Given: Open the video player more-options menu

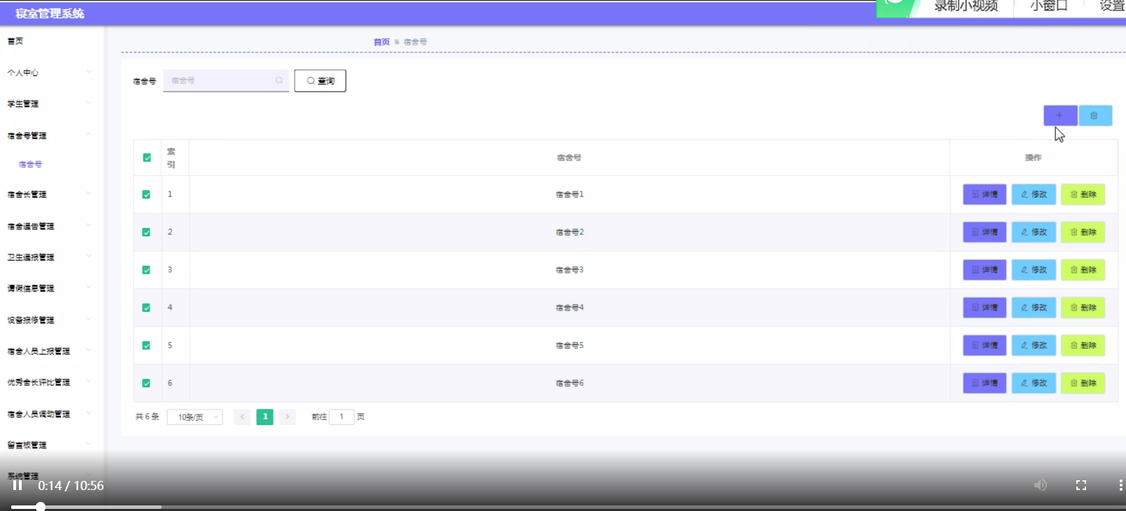Looking at the screenshot, I should [1120, 485].
